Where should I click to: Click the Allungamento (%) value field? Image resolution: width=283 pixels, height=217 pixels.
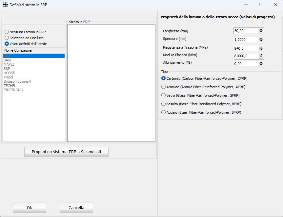coord(246,64)
